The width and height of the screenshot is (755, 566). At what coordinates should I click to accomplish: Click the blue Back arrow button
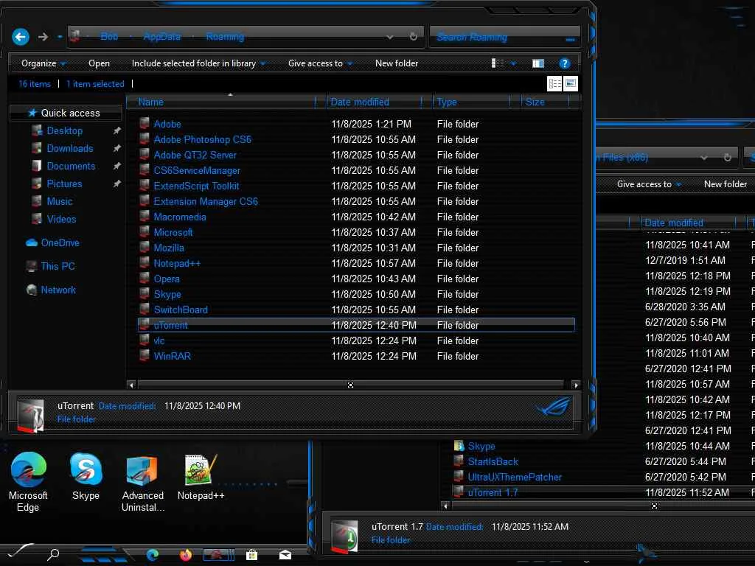(x=21, y=37)
